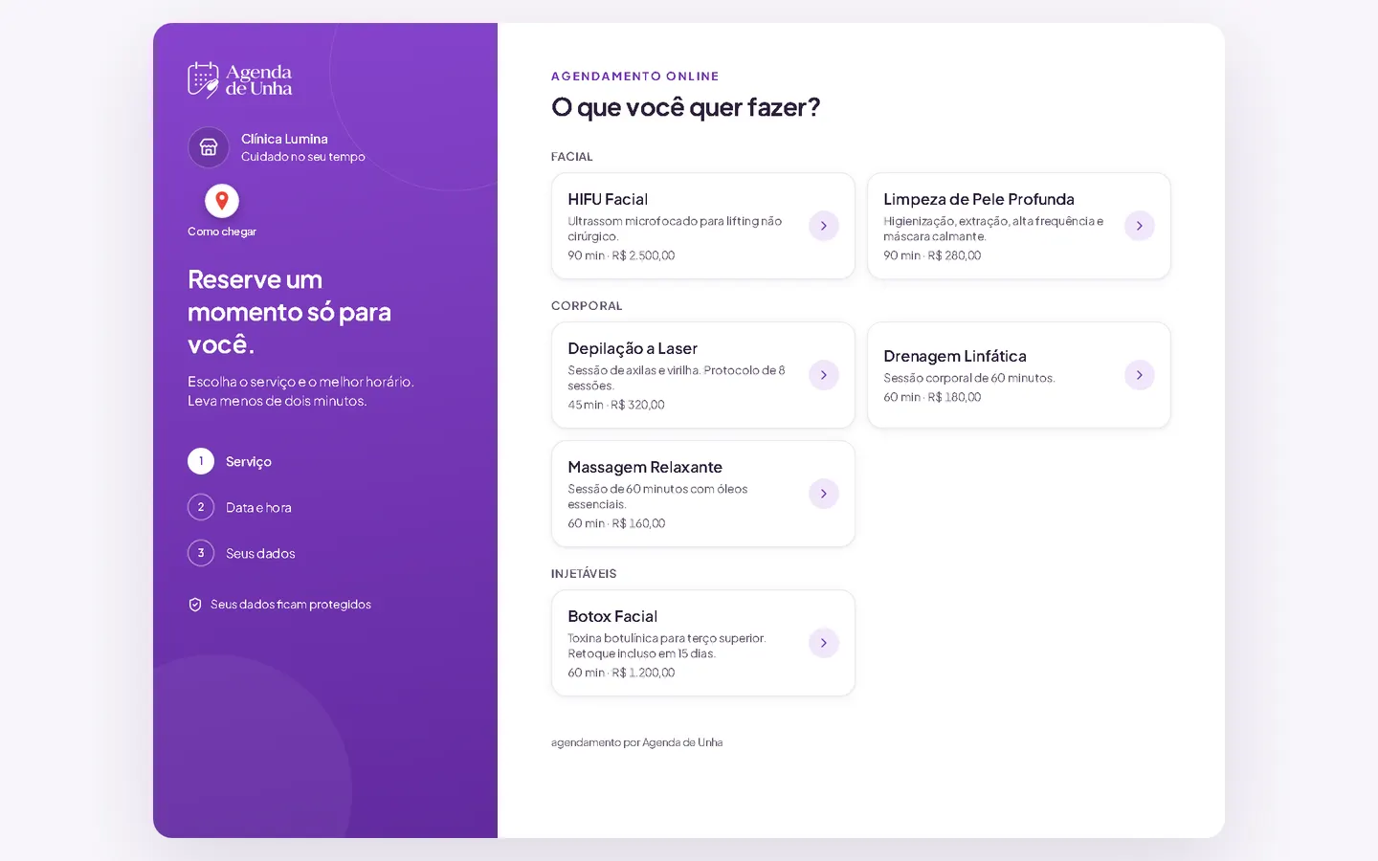Screen dimensions: 1378x861
Task: Click the Drenagem description Sessão corporal de 60 minutos
Action: coord(969,378)
